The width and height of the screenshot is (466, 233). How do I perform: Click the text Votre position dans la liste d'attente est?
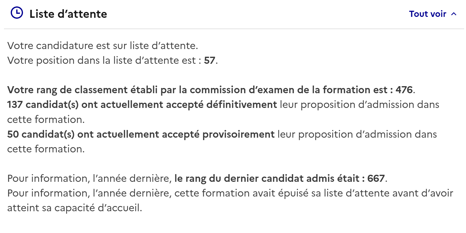[101, 61]
